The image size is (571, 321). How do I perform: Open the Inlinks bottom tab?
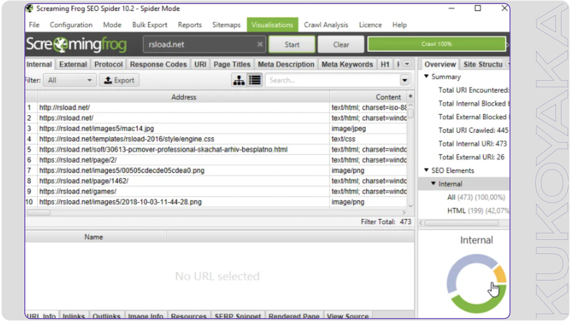click(x=74, y=316)
